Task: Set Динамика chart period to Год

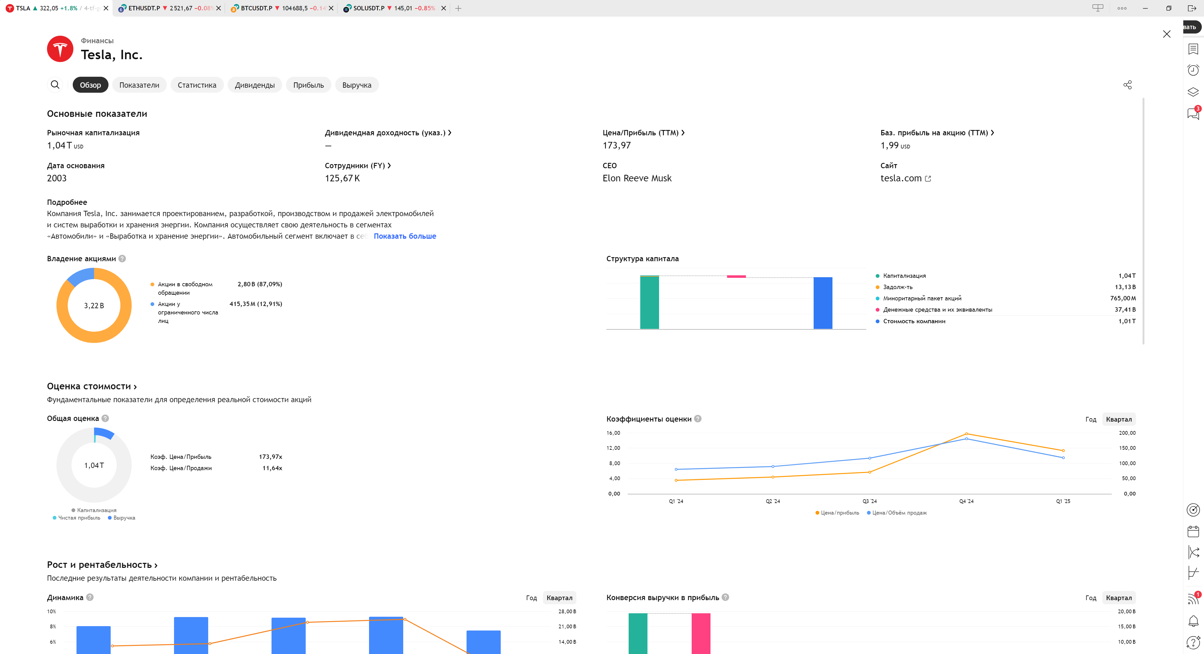Action: [x=531, y=598]
